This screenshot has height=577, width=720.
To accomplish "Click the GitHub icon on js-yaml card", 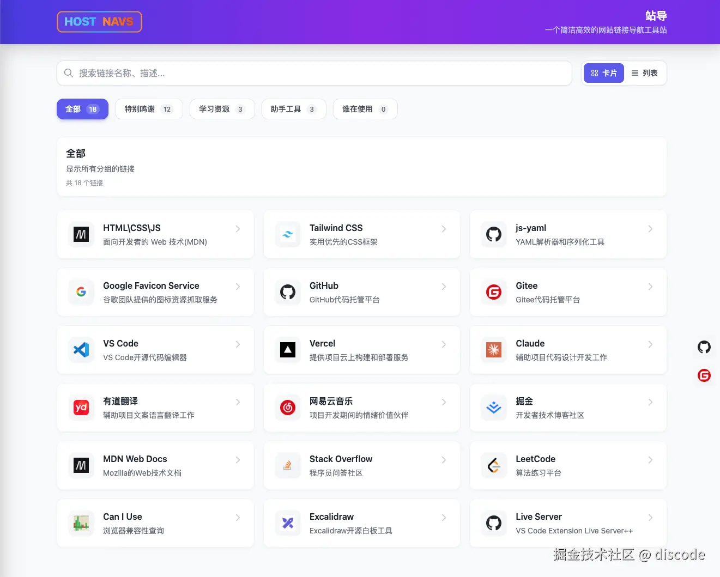I will (x=494, y=234).
